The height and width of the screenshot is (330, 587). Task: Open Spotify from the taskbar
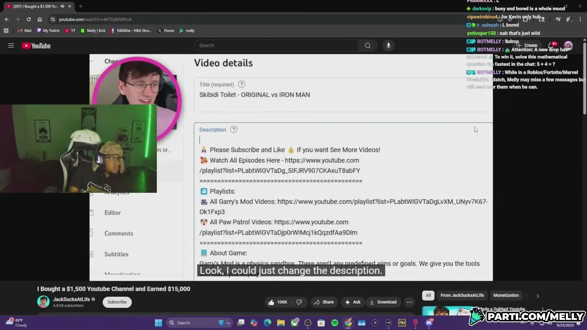pos(335,323)
